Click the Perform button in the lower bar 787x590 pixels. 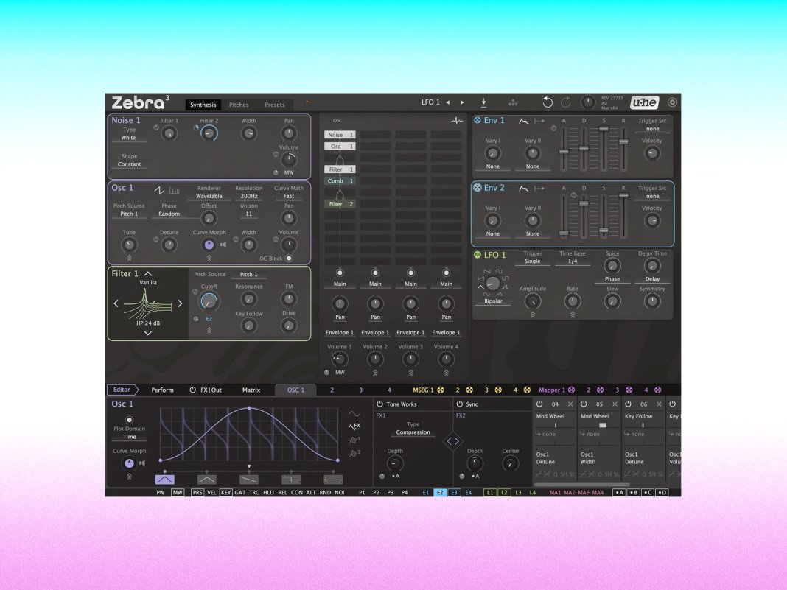point(162,390)
